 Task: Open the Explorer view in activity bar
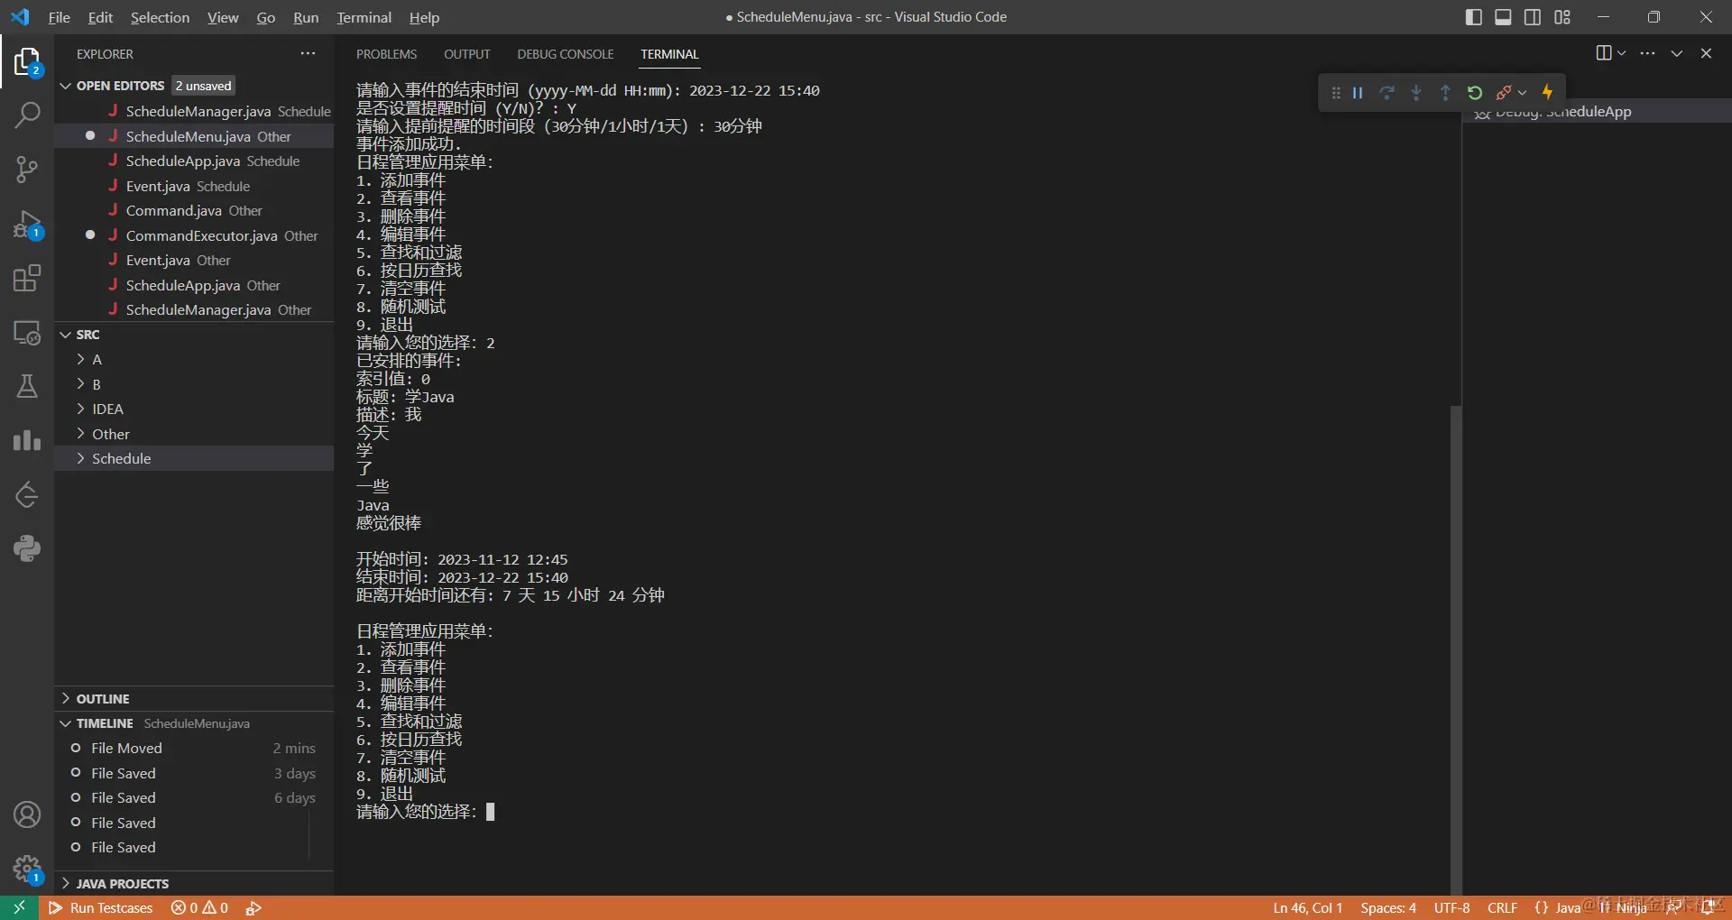click(27, 62)
